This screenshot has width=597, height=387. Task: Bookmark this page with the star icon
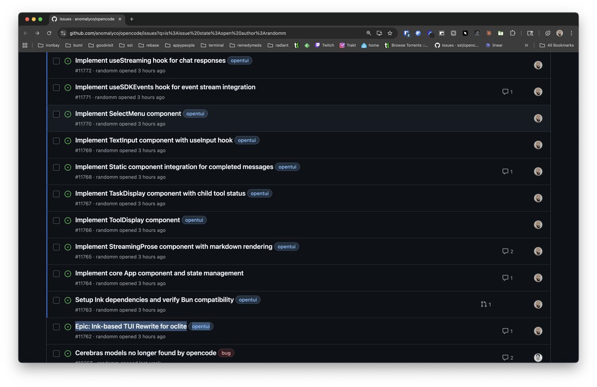coord(390,33)
